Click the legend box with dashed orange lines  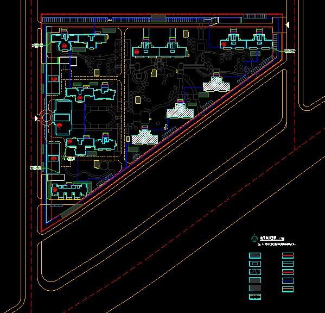click(255, 297)
